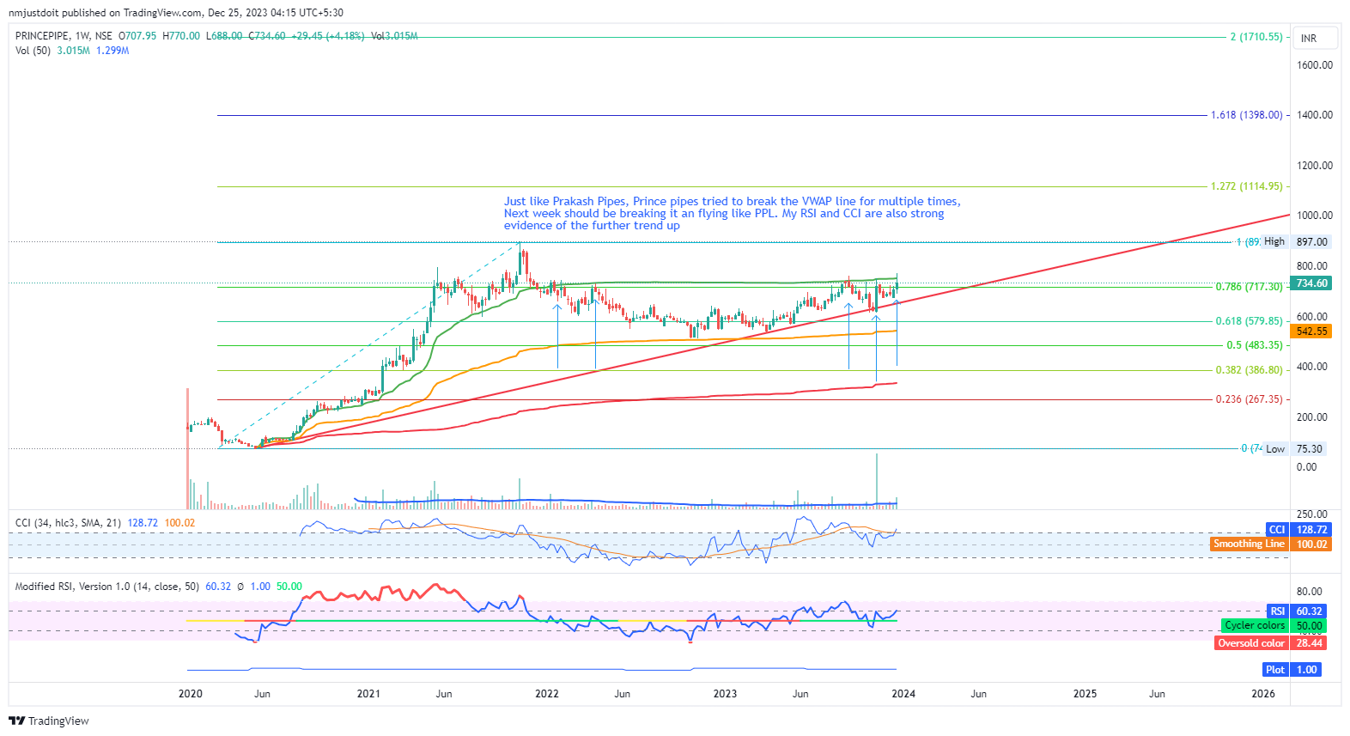Select the 2022 label on the time axis
This screenshot has height=736, width=1350.
click(546, 694)
